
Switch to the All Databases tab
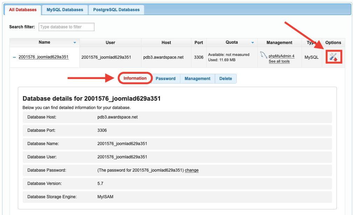click(23, 10)
